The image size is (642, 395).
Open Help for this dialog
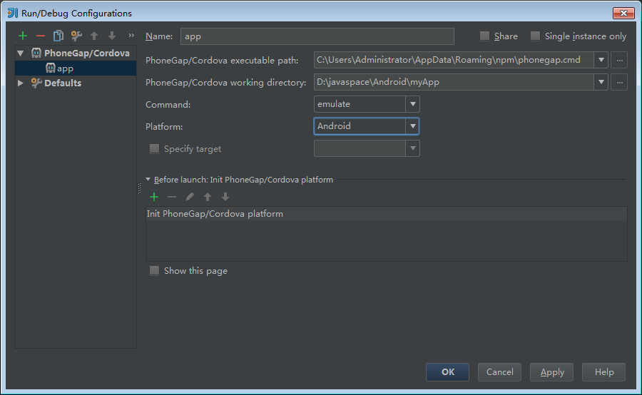[x=604, y=372]
